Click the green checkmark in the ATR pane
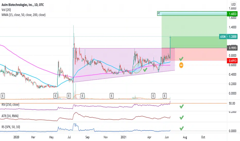This screenshot has height=141, width=240. 182,117
